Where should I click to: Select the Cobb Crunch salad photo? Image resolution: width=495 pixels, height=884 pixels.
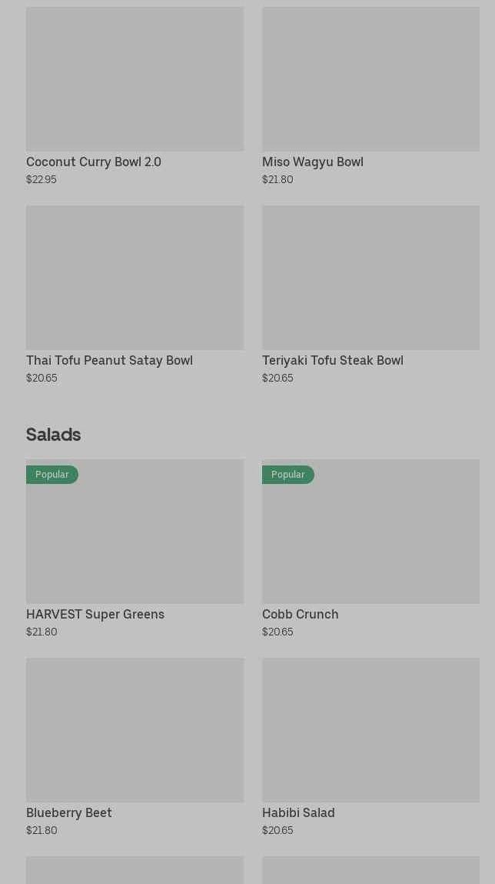coord(370,539)
